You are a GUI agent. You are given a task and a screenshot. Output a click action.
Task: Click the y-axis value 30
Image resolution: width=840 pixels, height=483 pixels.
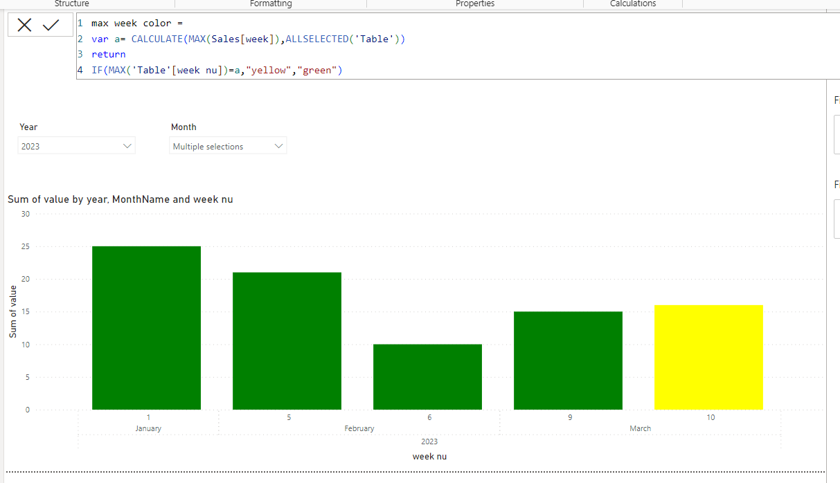(26, 214)
